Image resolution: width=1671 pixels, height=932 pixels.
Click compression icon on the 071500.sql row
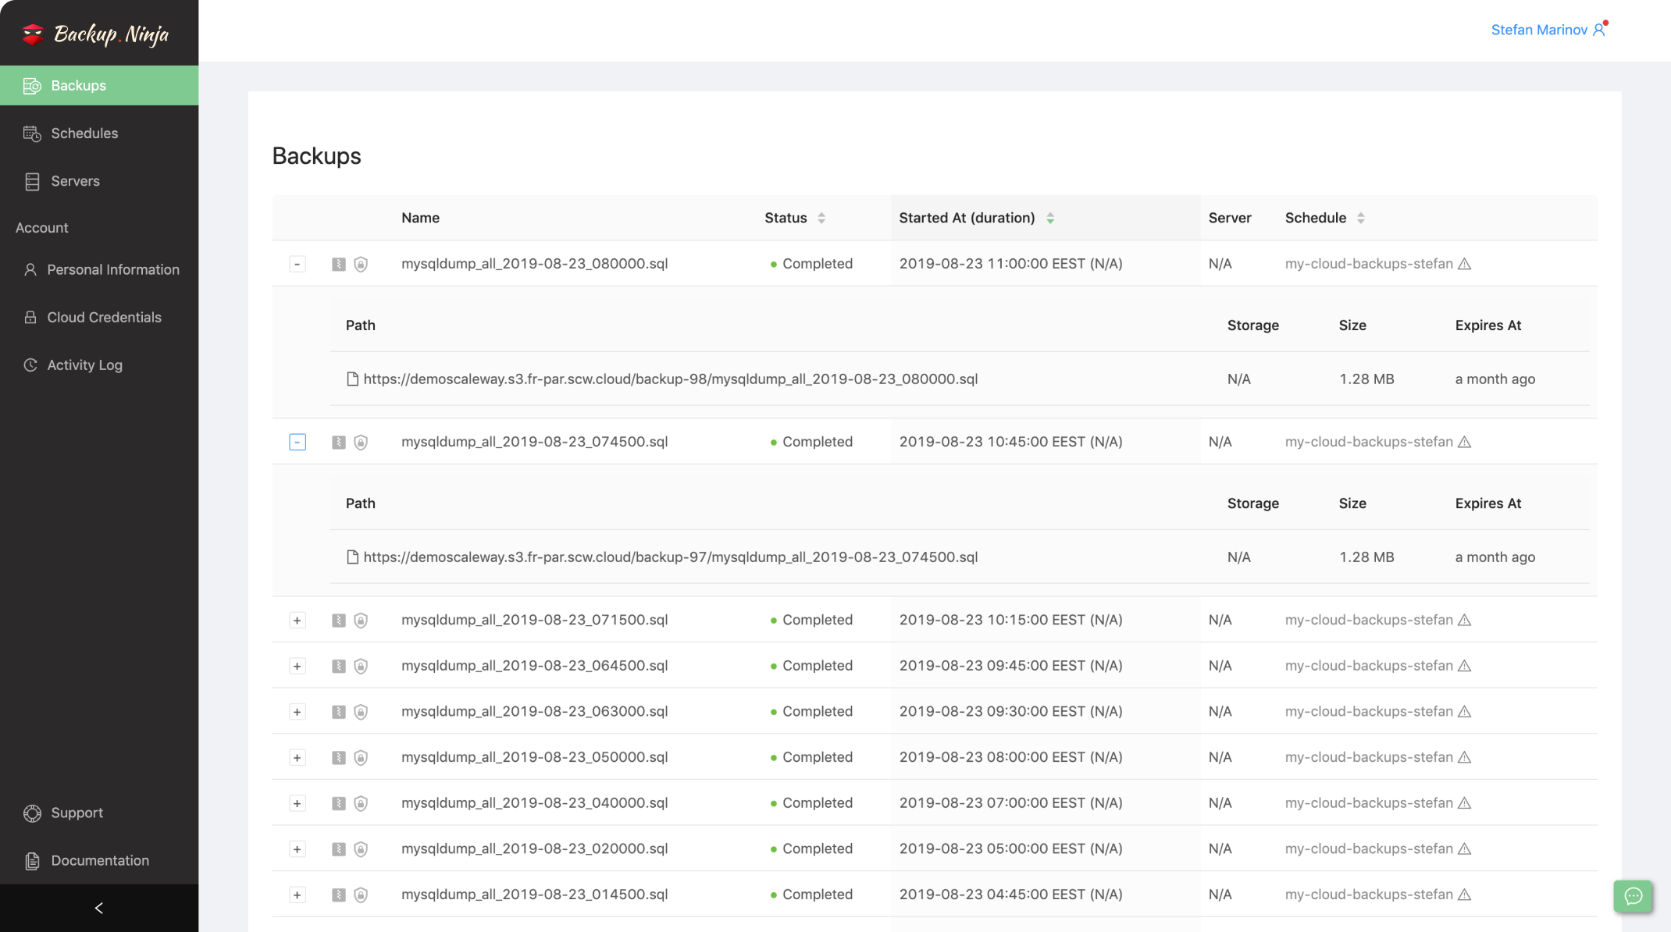pos(338,621)
